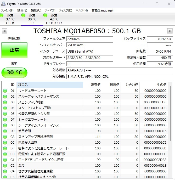
Task: Open the ディスク(D) menu
Action: pyautogui.click(x=65, y=10)
